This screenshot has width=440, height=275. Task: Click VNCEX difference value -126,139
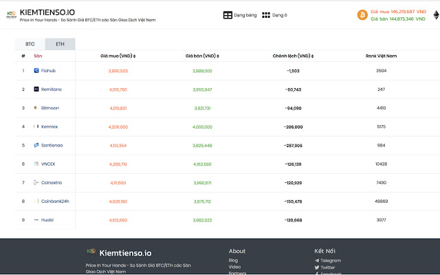point(294,164)
